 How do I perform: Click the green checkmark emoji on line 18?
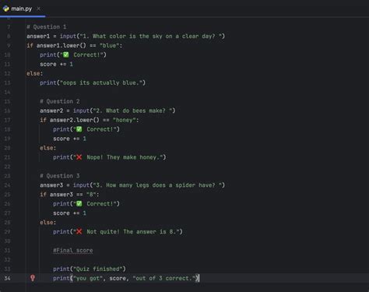(79, 129)
